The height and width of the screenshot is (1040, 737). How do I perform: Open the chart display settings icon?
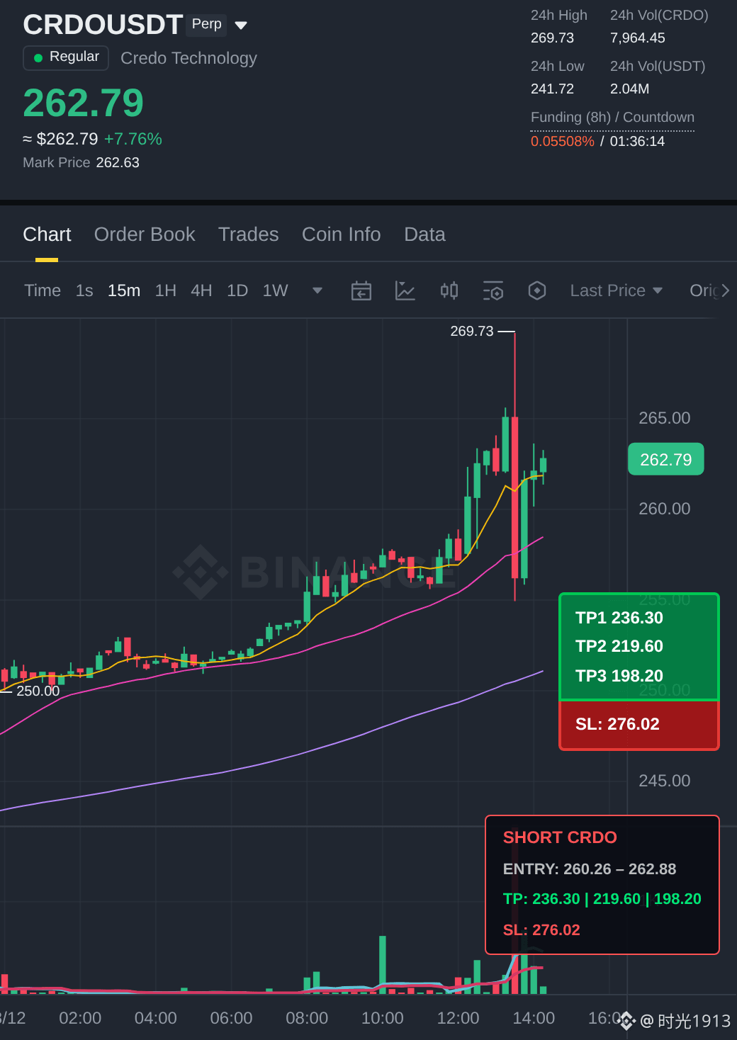point(493,290)
